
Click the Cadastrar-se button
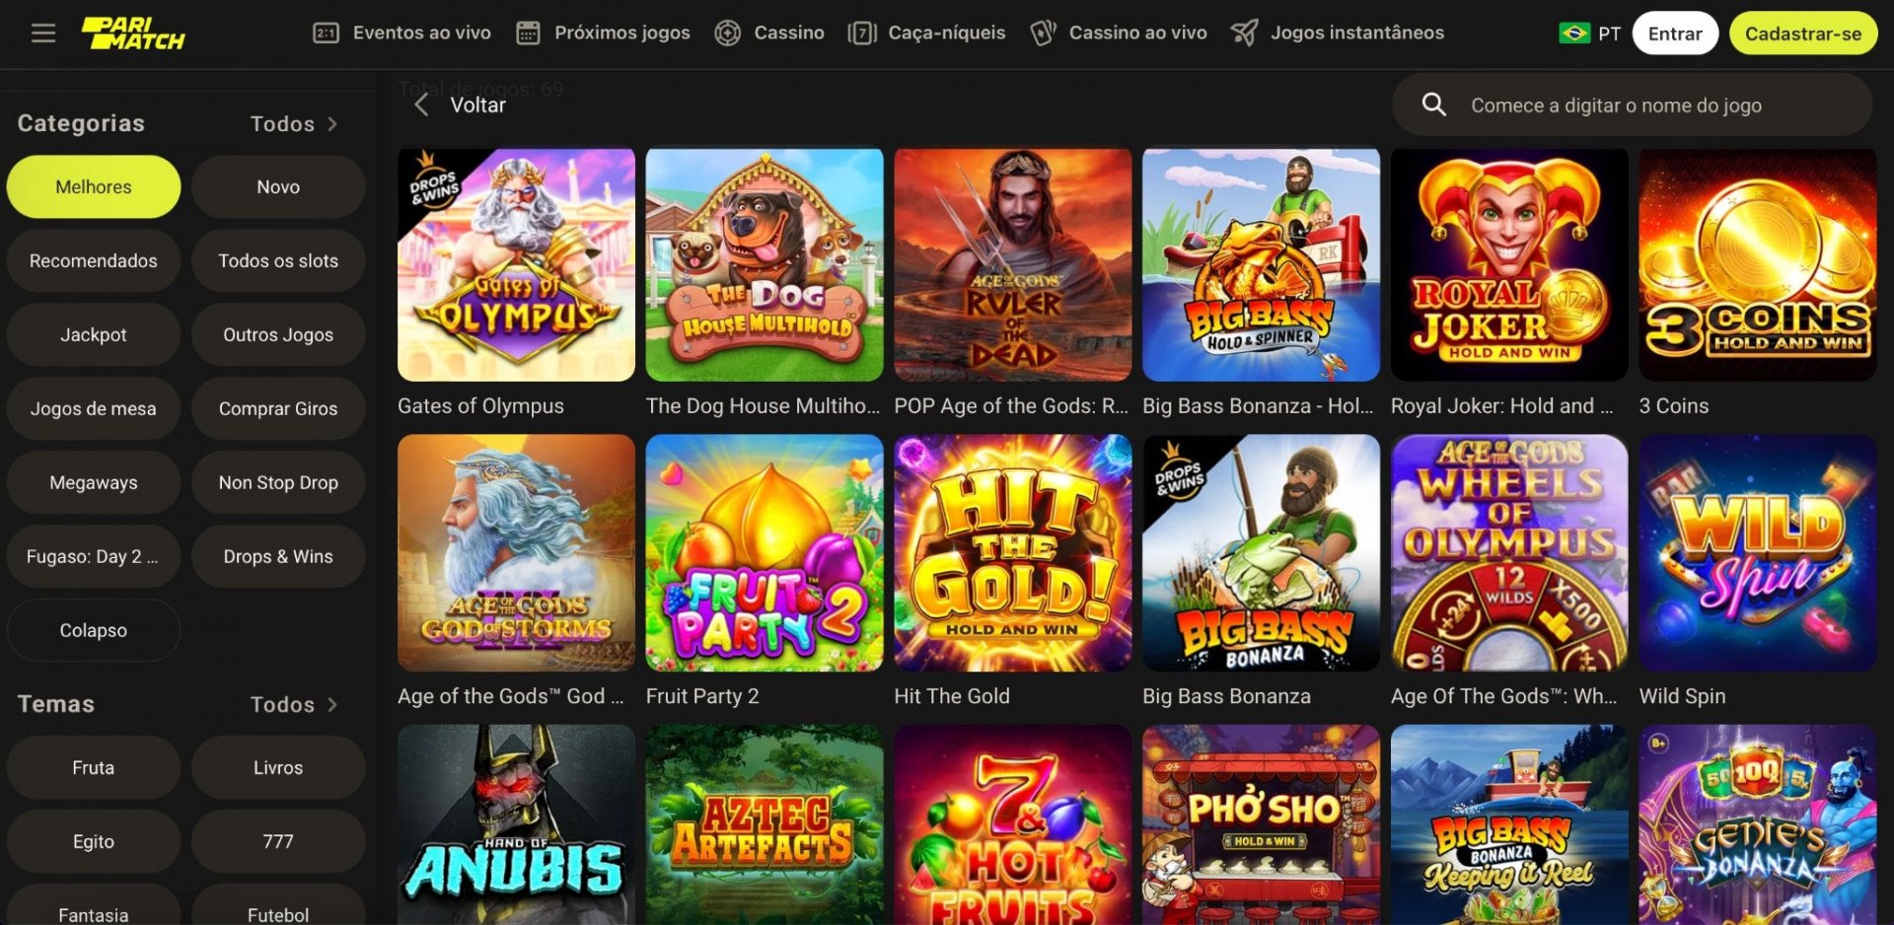[1803, 34]
